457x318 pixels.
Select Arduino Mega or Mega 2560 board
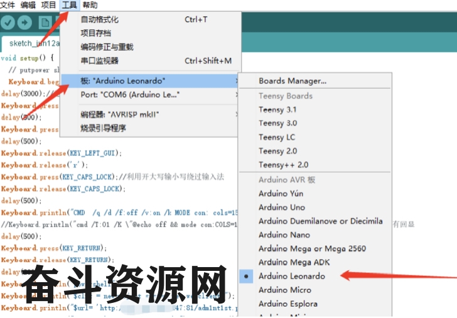(x=315, y=249)
